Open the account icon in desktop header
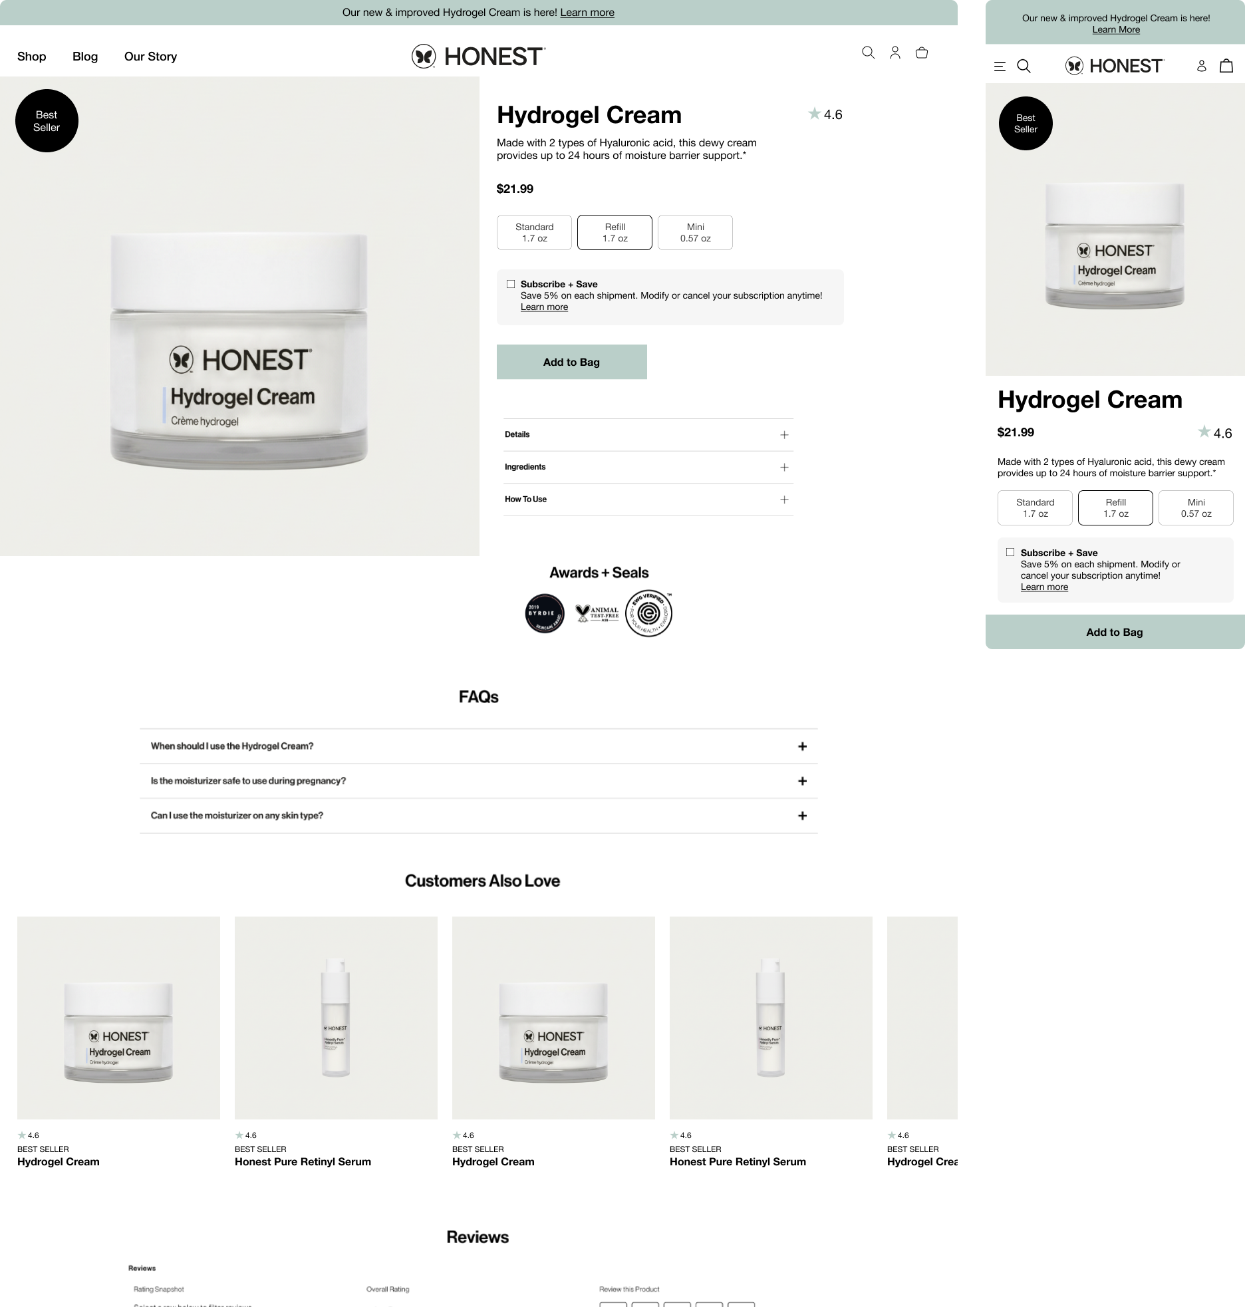This screenshot has height=1307, width=1245. tap(895, 53)
